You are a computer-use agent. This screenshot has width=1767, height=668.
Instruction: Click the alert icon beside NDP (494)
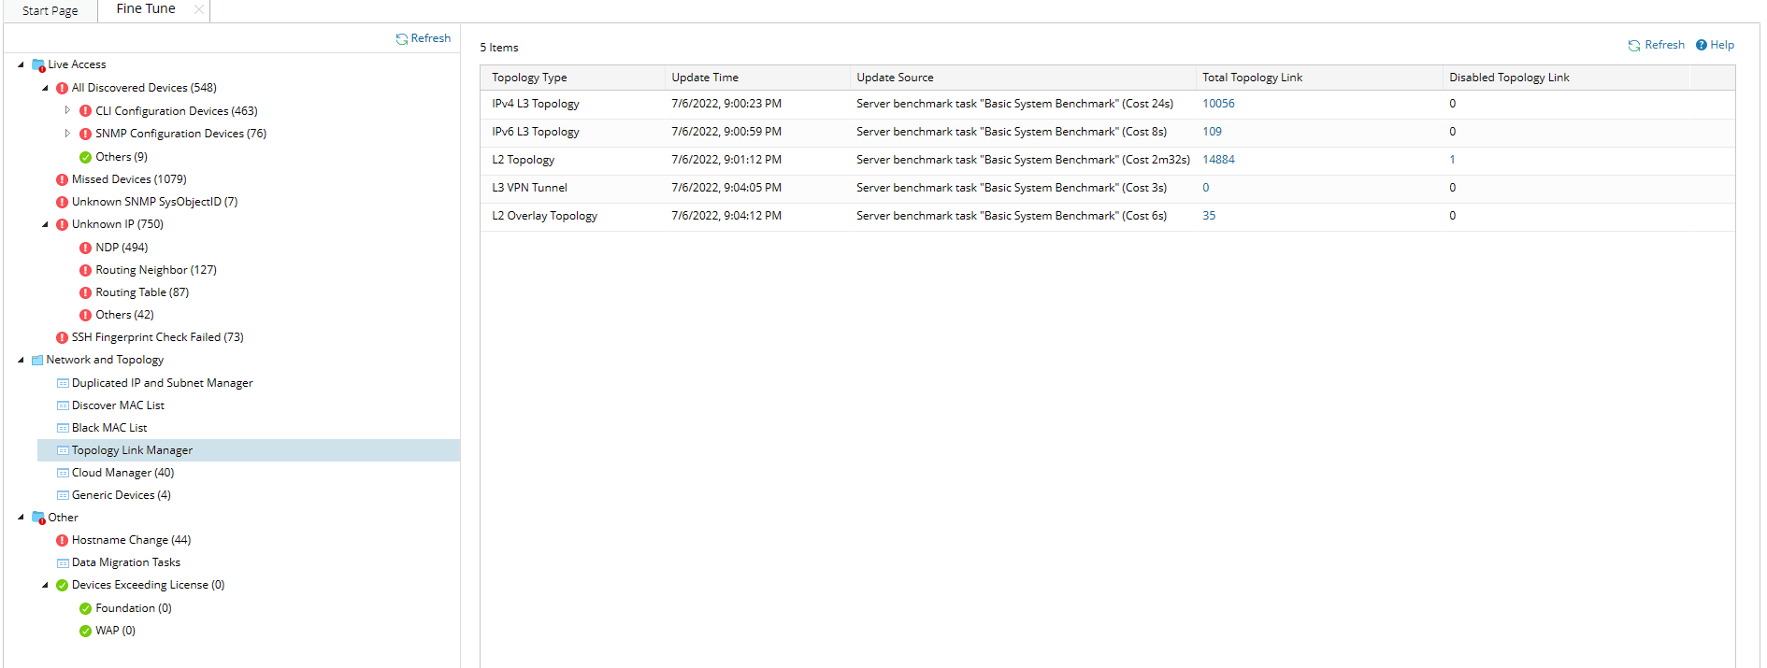[85, 248]
